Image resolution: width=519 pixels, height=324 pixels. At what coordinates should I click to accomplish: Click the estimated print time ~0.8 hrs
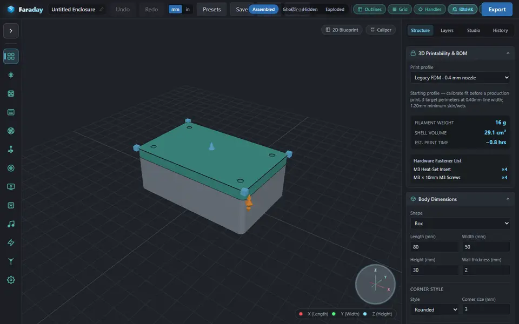(496, 142)
